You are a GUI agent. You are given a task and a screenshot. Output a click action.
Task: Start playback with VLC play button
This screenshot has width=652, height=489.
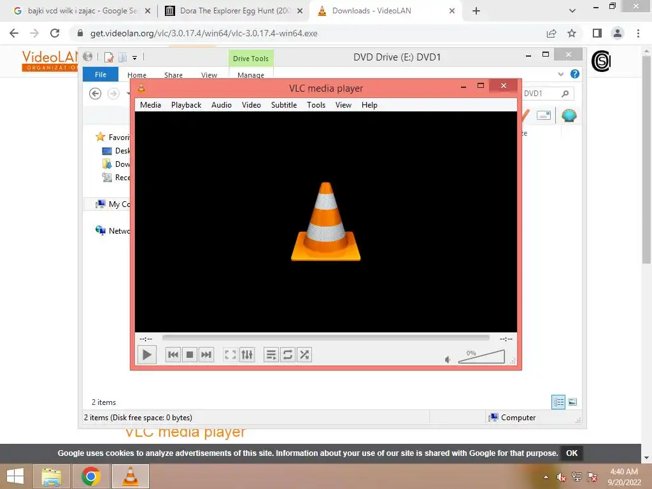[147, 355]
